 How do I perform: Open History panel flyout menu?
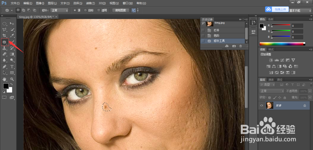(x=246, y=19)
